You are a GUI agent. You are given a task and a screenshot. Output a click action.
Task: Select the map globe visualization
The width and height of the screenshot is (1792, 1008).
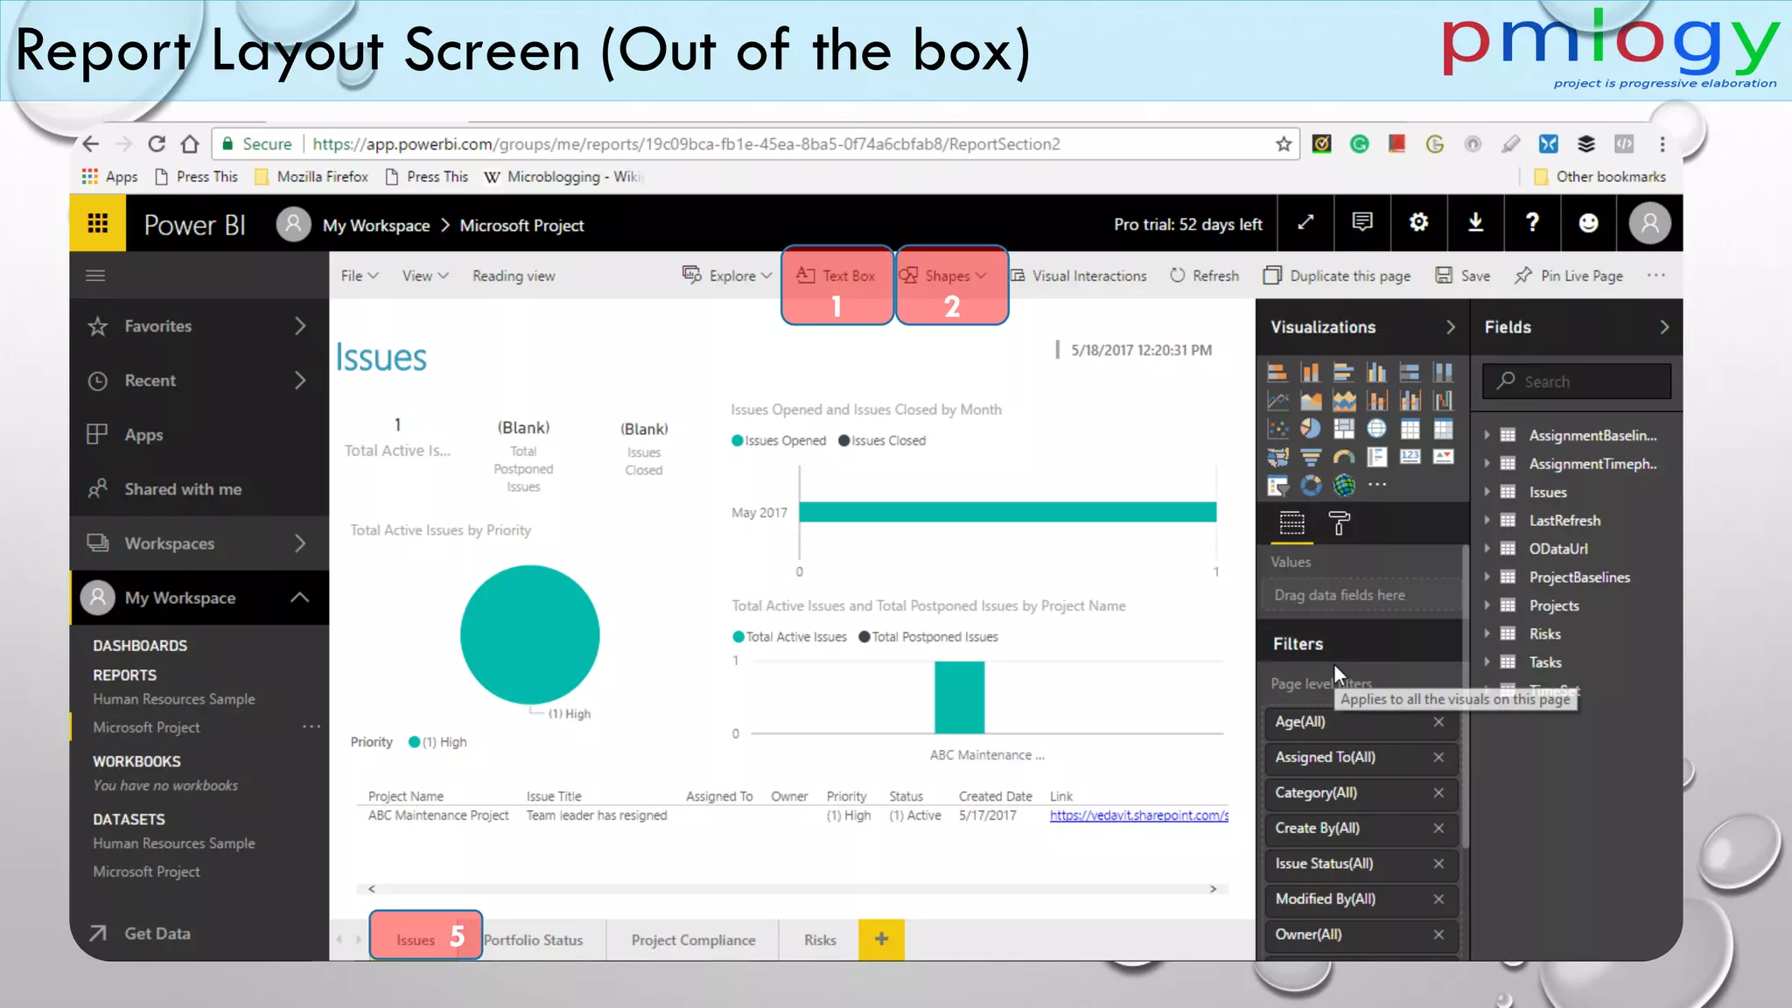pyautogui.click(x=1377, y=429)
